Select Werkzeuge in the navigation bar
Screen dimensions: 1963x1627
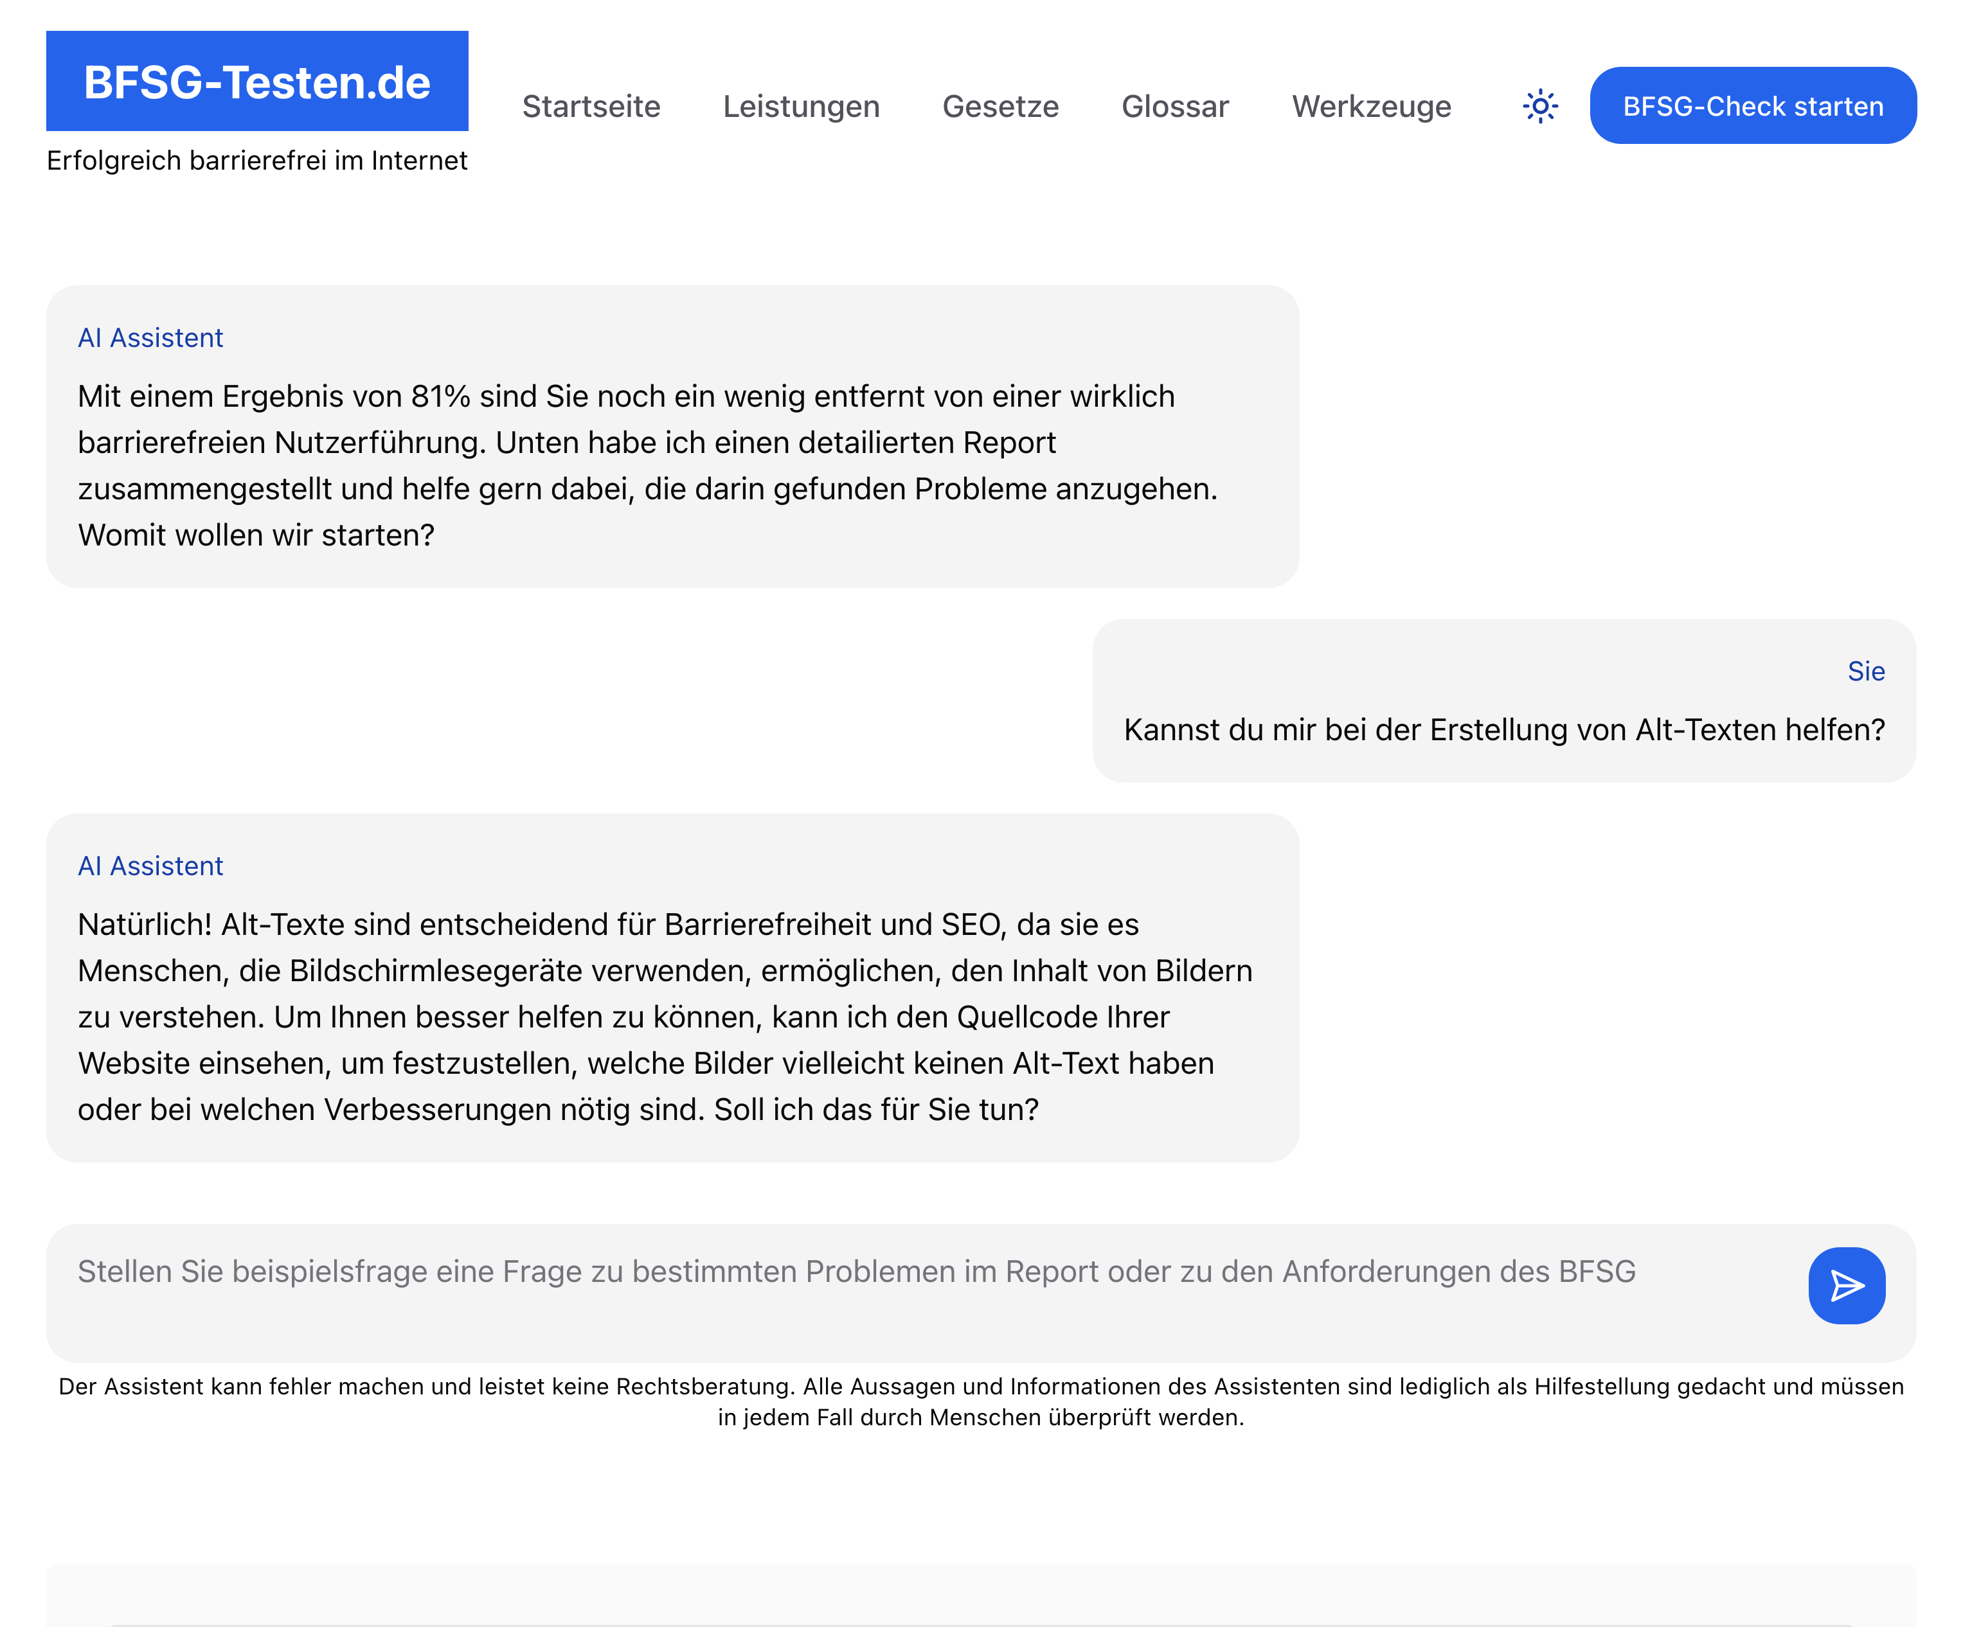pos(1371,107)
